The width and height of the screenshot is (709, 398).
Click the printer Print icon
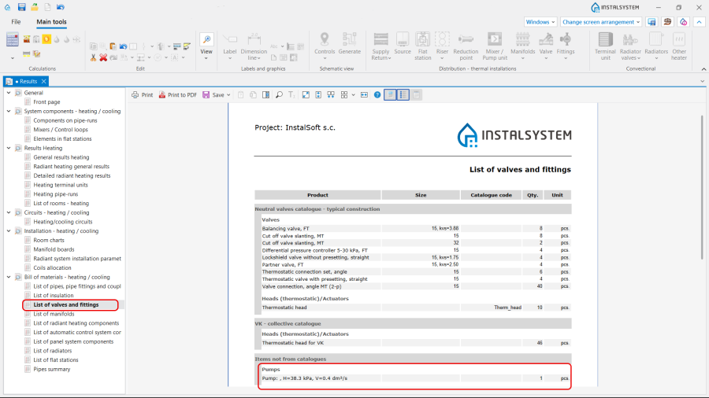(x=142, y=94)
